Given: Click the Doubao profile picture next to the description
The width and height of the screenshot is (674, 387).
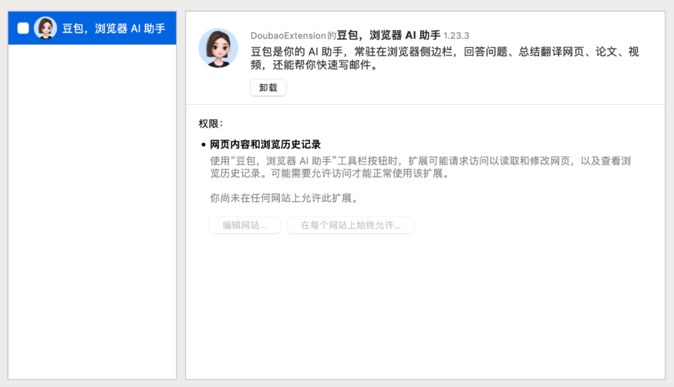Looking at the screenshot, I should click(x=218, y=47).
